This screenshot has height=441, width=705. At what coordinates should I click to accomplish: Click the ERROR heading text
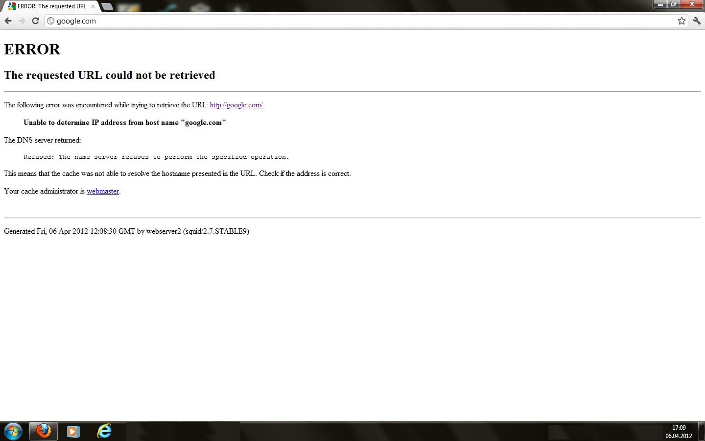(x=32, y=49)
